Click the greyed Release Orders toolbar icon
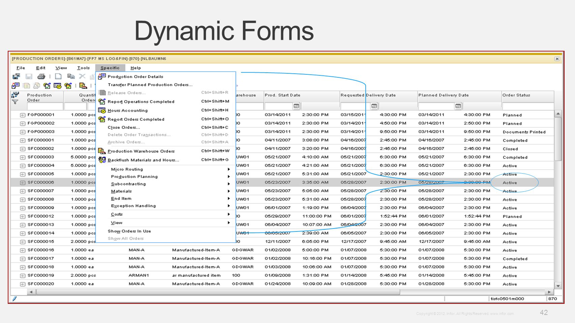Screen dimensions: 575x323 click(x=26, y=86)
